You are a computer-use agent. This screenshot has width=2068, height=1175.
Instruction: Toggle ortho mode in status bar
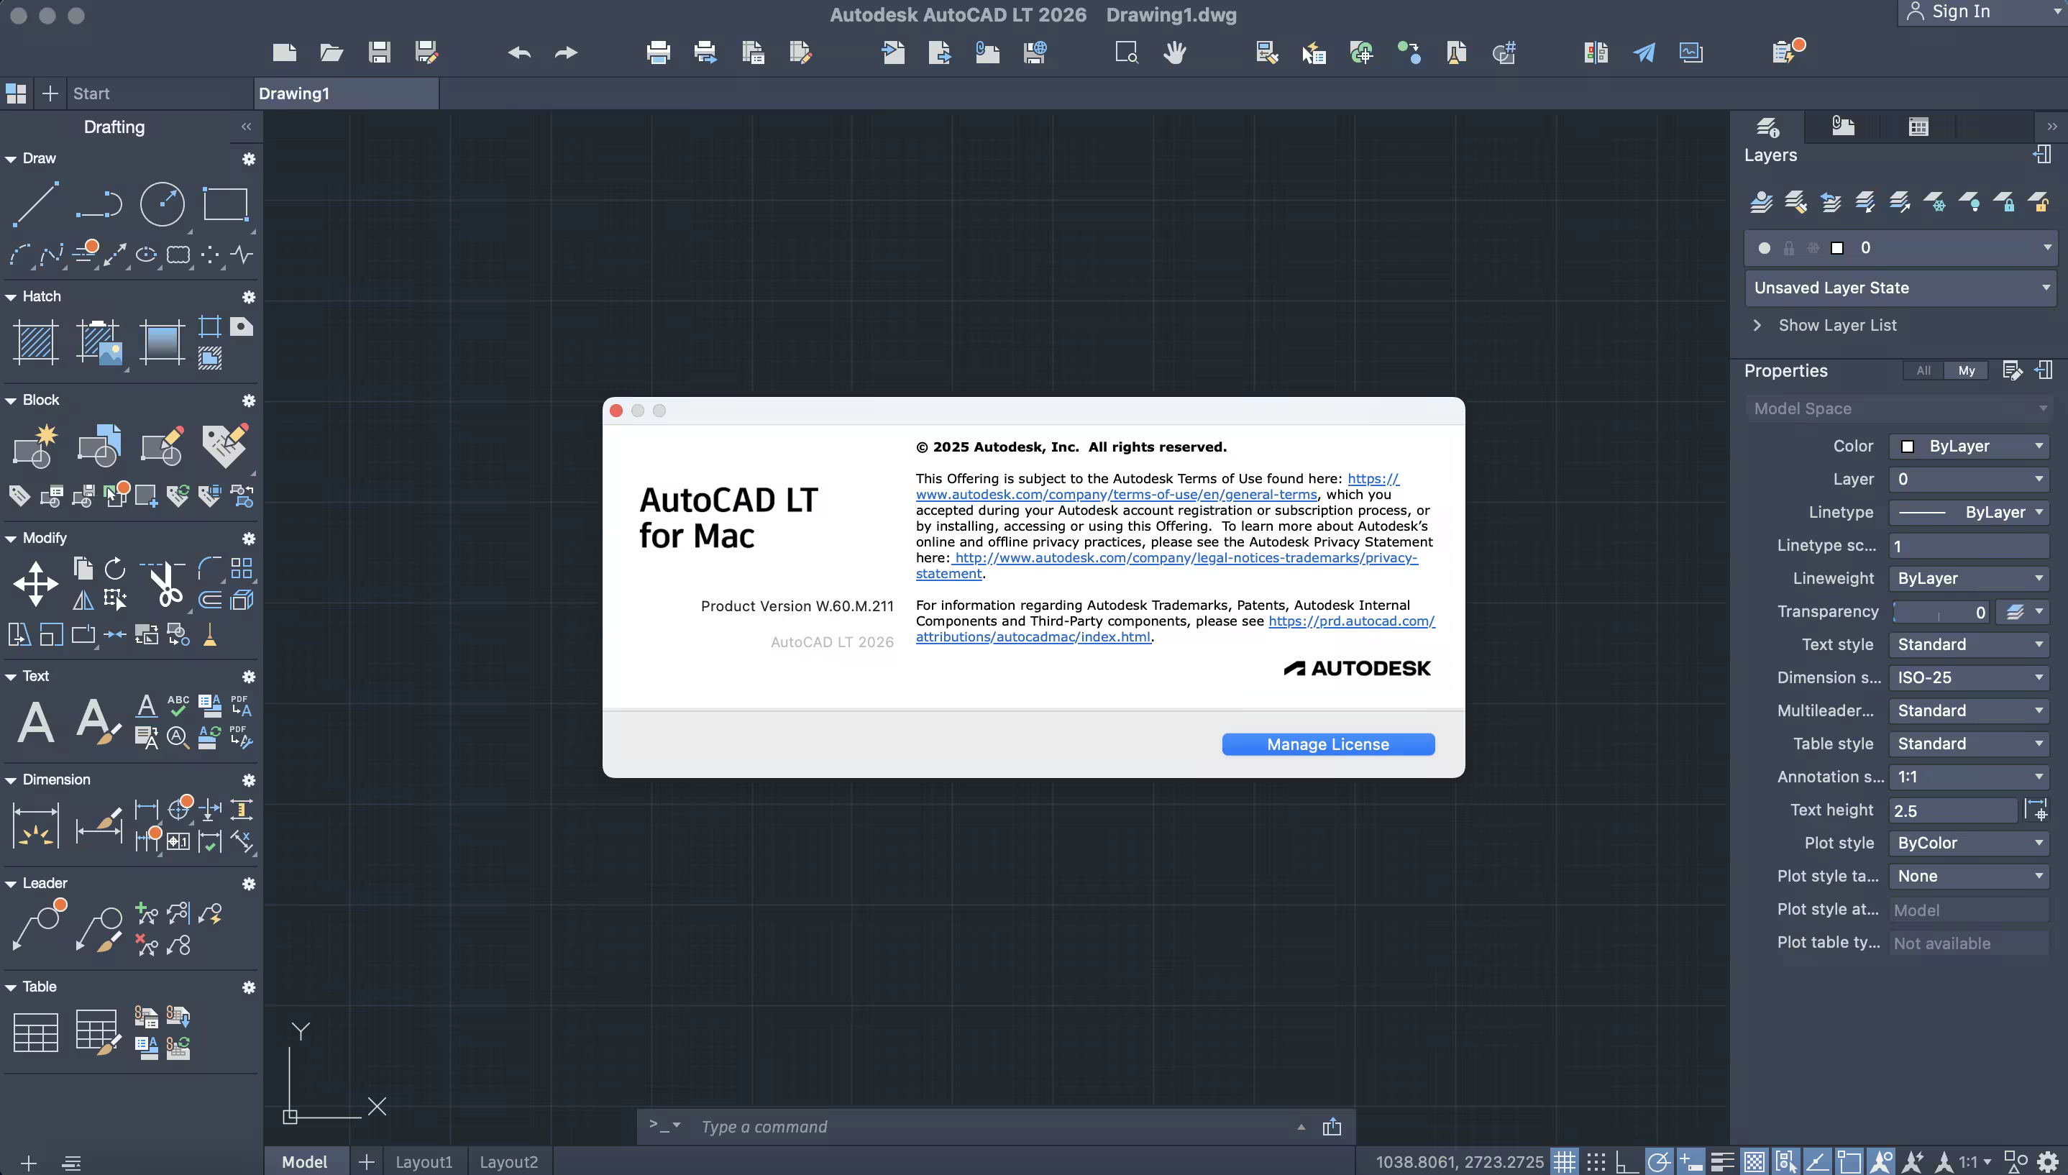point(1627,1162)
